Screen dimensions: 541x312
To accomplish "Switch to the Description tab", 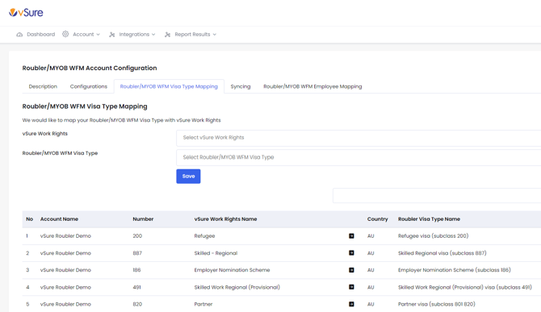I will pos(43,86).
